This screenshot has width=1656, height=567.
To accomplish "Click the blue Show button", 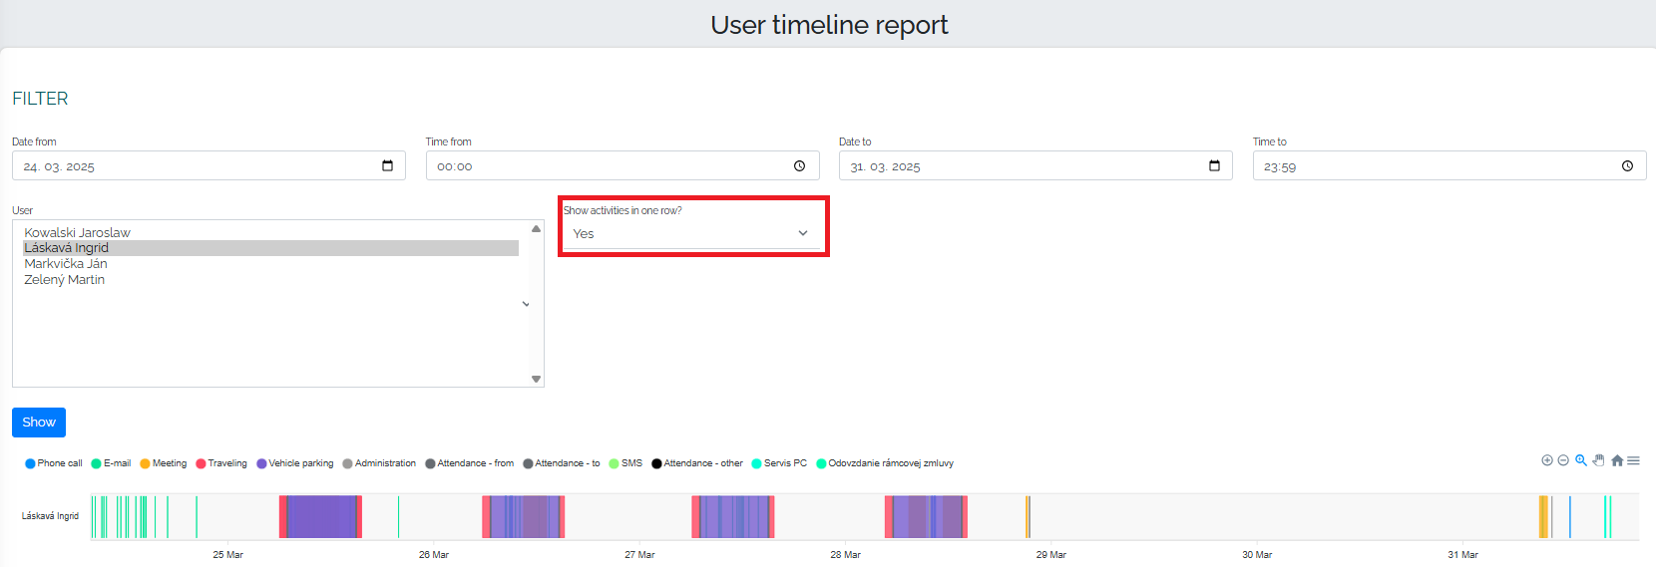I will click(x=39, y=423).
